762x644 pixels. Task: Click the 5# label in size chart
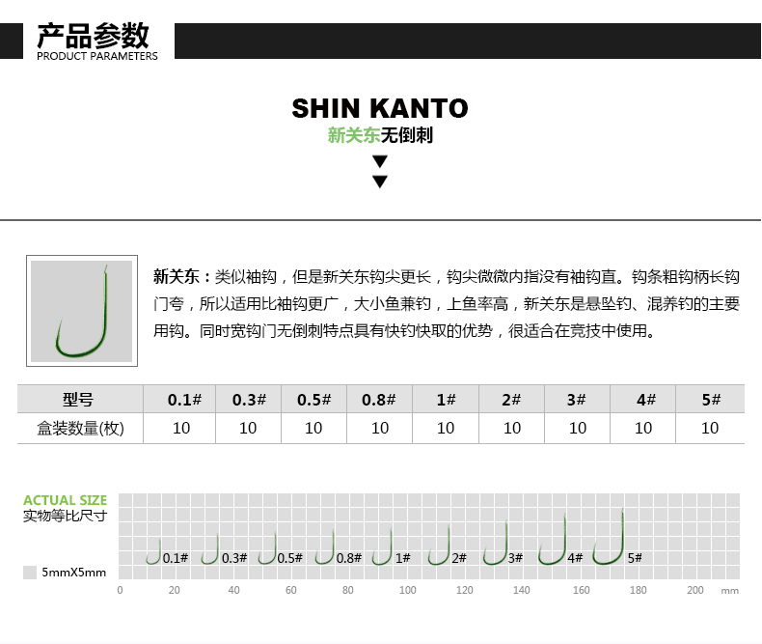635,558
